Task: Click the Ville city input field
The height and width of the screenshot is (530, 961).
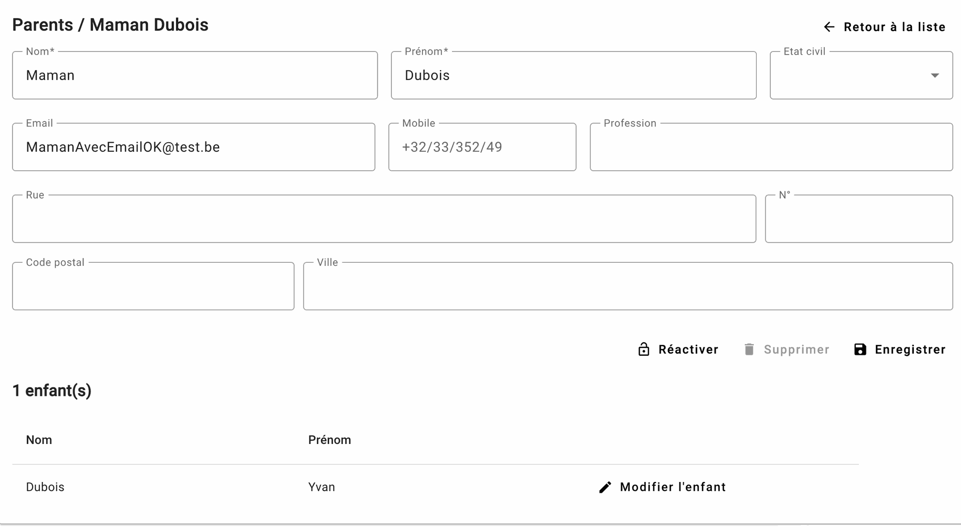Action: (x=628, y=286)
